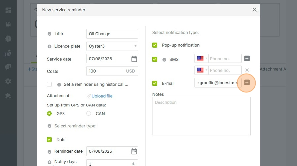The image size is (297, 166).
Task: Click the Service date field 07/08/2025
Action: 112,59
